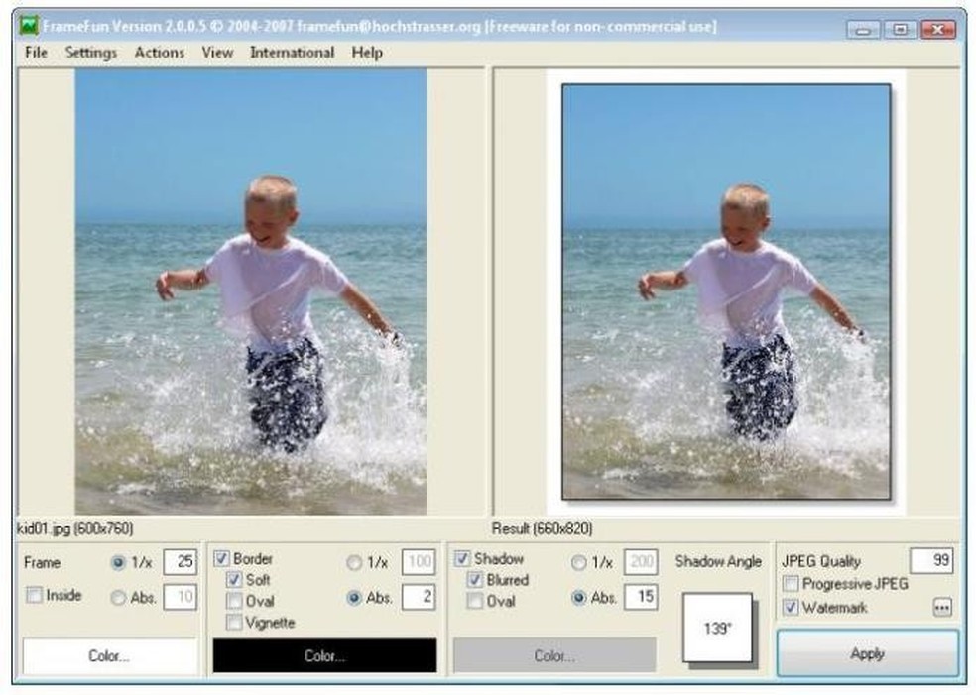Open the Actions menu

coord(159,53)
